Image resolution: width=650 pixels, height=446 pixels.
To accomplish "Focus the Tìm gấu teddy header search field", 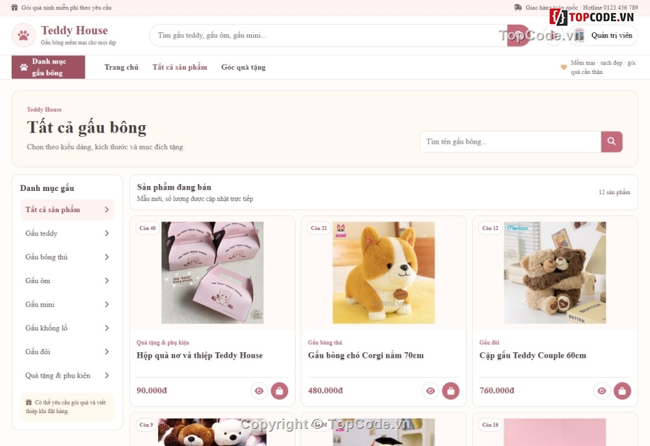I will tap(328, 36).
